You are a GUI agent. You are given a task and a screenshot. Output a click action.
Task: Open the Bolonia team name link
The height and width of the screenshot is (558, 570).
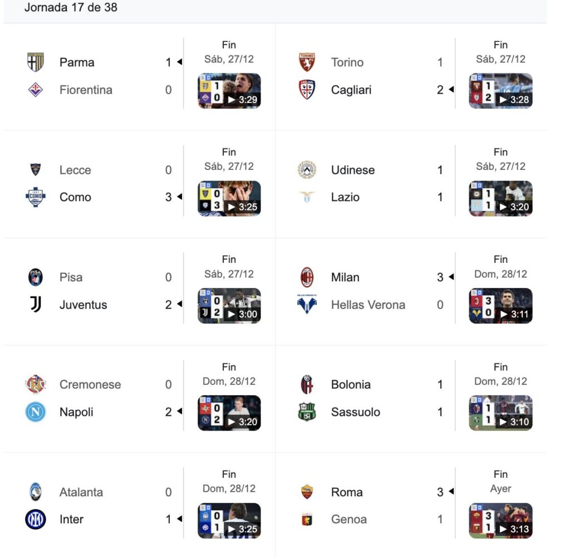[x=351, y=384]
